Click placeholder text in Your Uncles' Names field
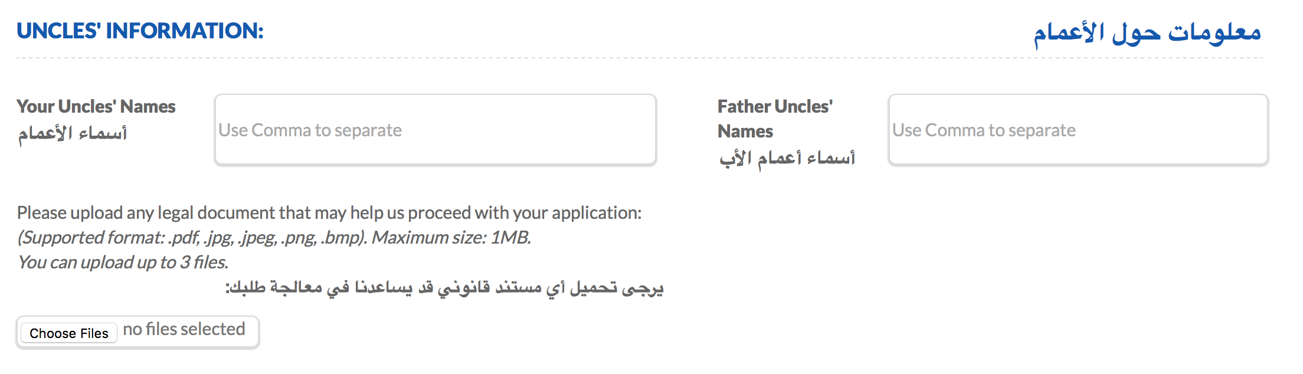 coord(310,130)
